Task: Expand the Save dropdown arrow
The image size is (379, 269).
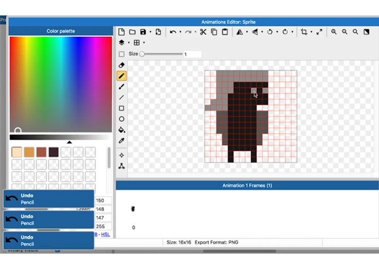Action: [150, 32]
